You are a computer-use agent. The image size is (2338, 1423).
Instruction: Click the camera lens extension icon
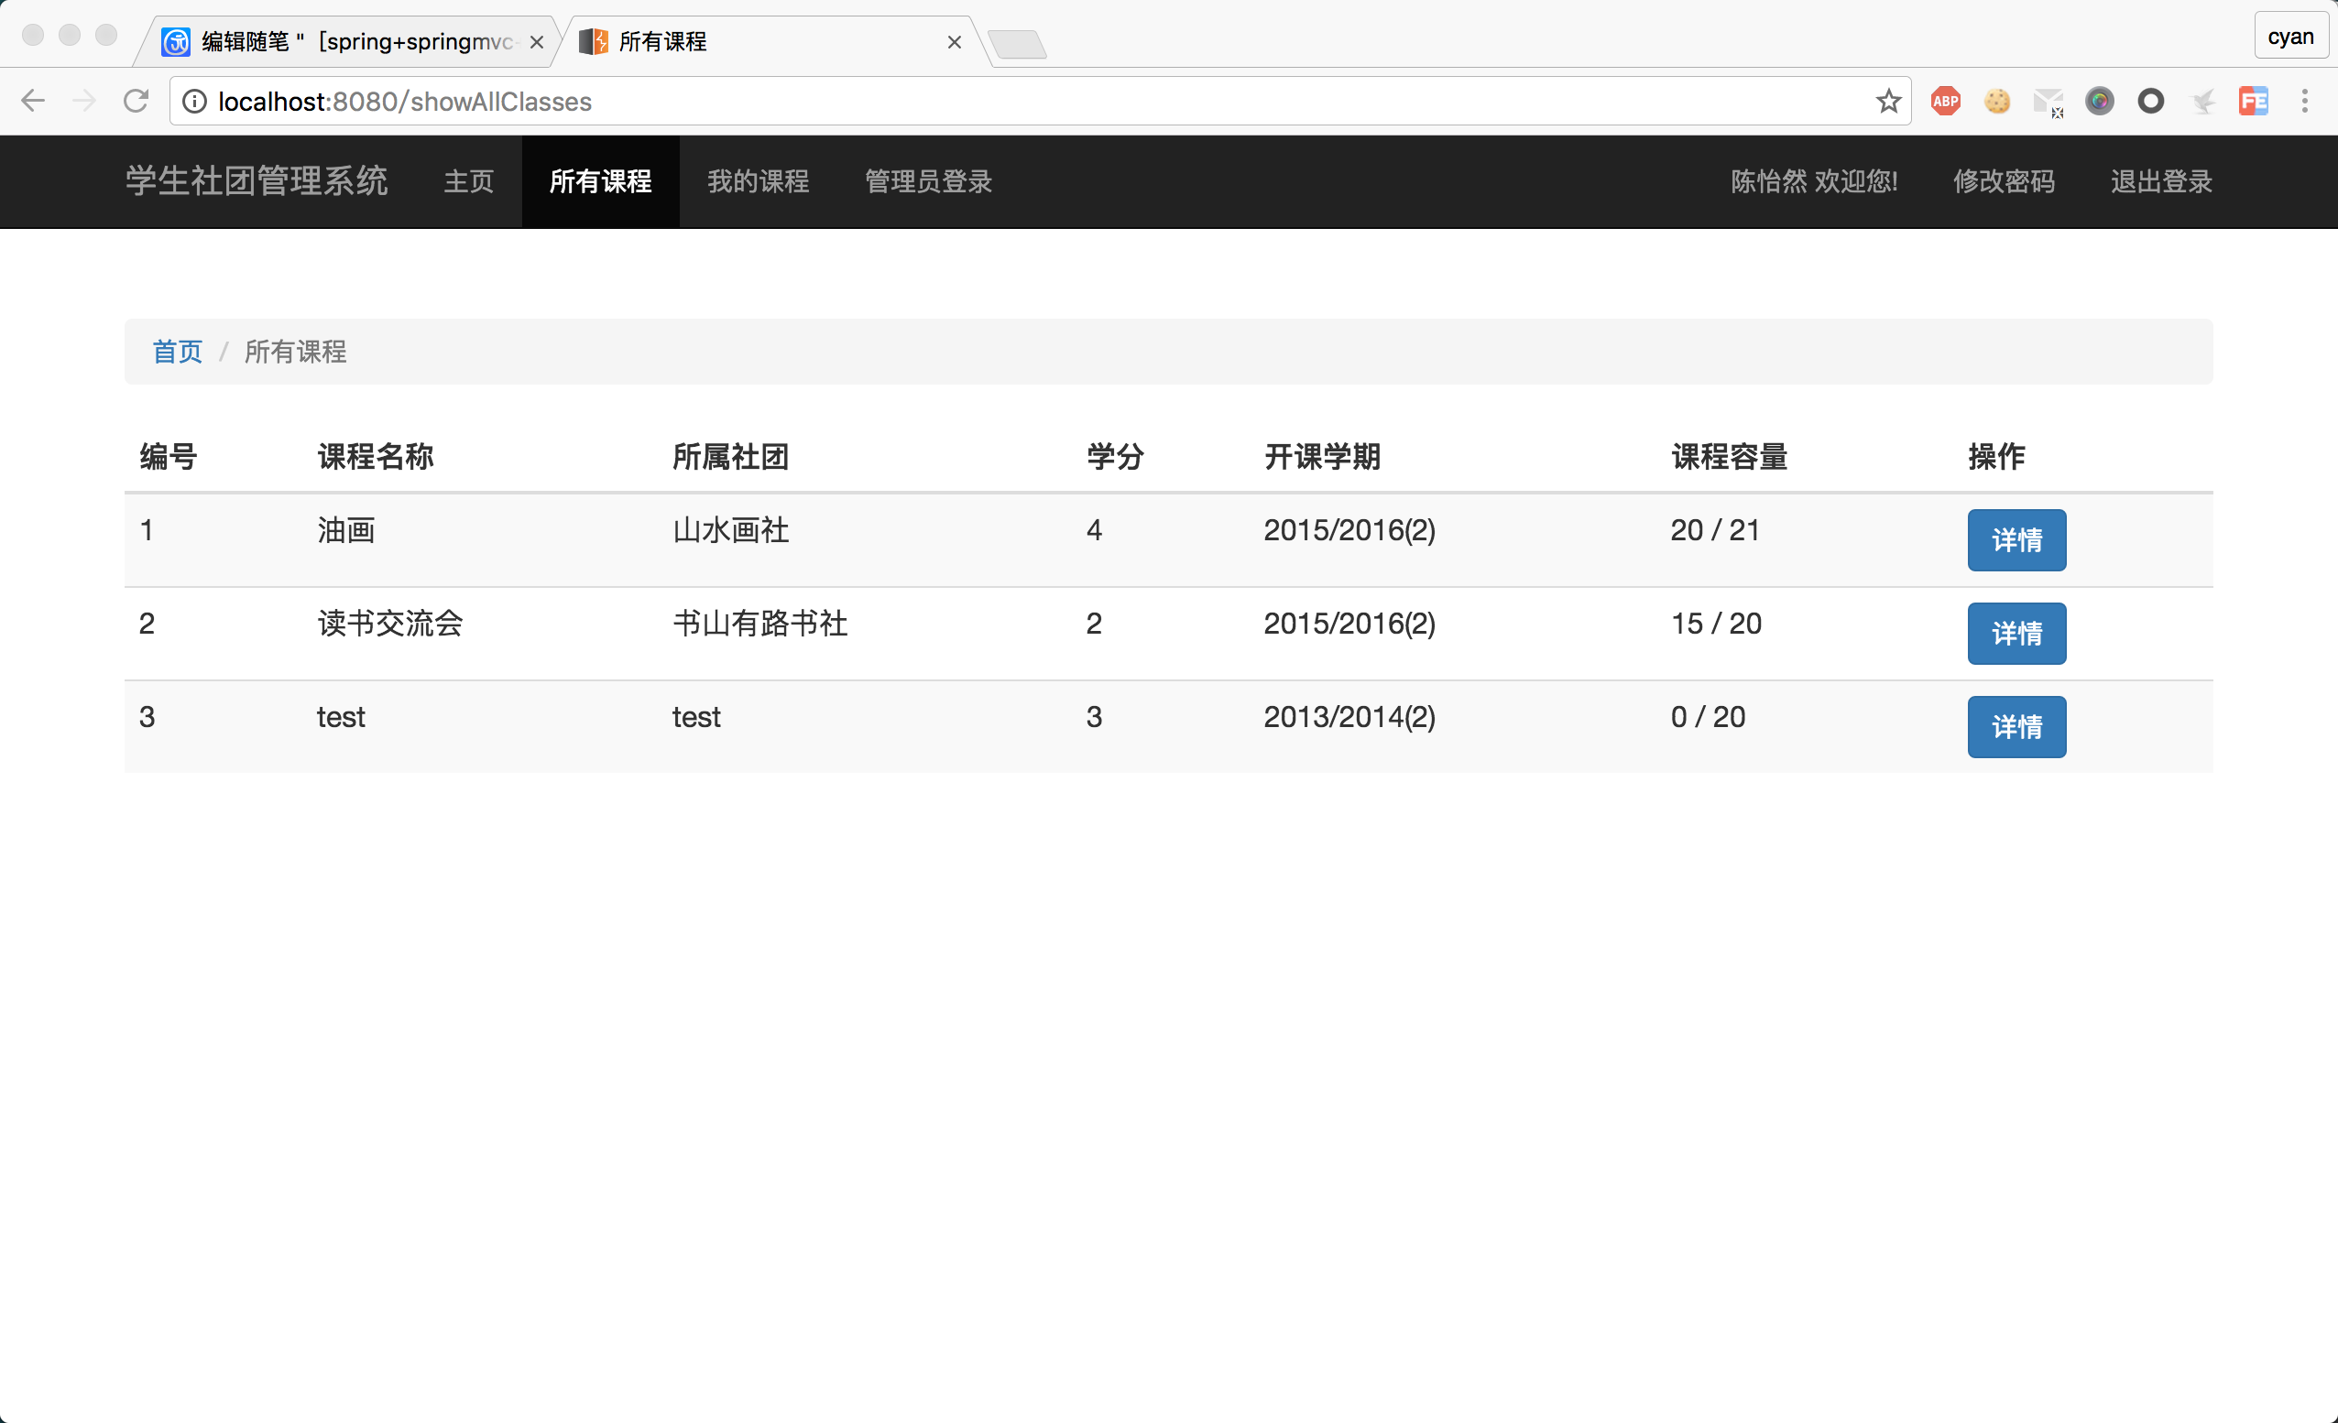pyautogui.click(x=2100, y=101)
